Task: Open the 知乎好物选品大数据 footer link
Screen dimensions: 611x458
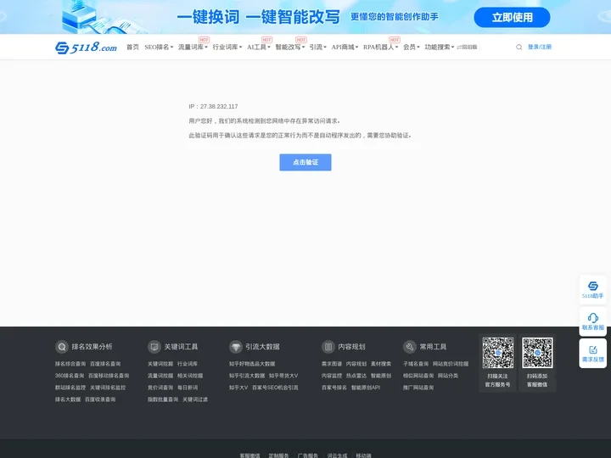Action: (252, 364)
